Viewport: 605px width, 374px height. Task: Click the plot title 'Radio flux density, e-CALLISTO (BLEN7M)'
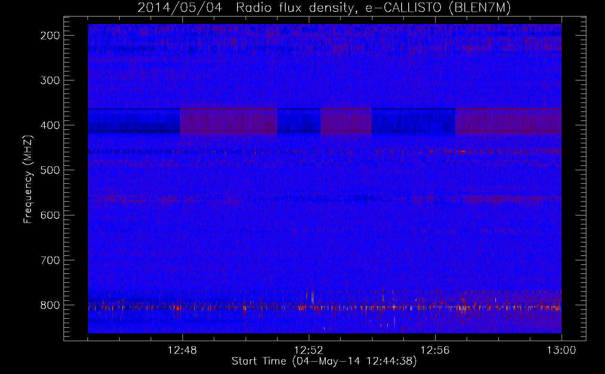[373, 8]
